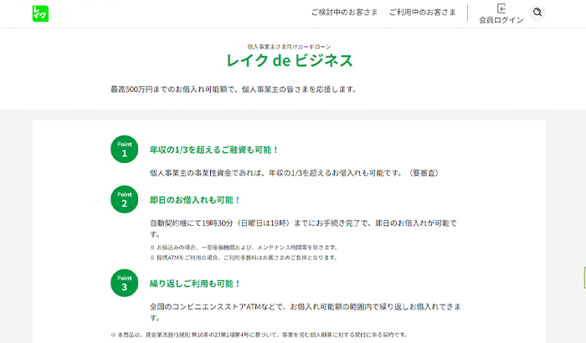The width and height of the screenshot is (586, 343).
Task: Click the 個人事業主さま向けカードローン subtitle
Action: point(289,47)
